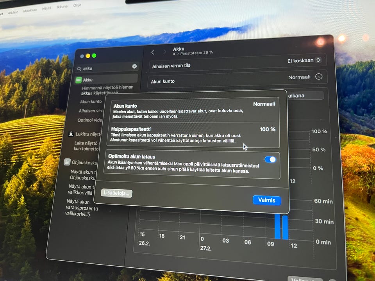Open the Arkisto menu in menu bar
The image size is (375, 281).
(12, 12)
